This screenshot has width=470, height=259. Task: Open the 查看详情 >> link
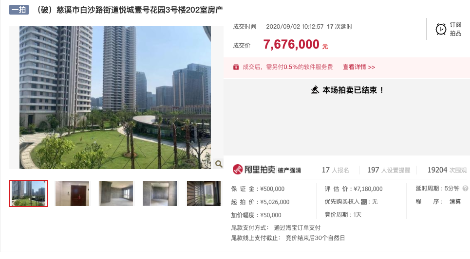coord(359,67)
